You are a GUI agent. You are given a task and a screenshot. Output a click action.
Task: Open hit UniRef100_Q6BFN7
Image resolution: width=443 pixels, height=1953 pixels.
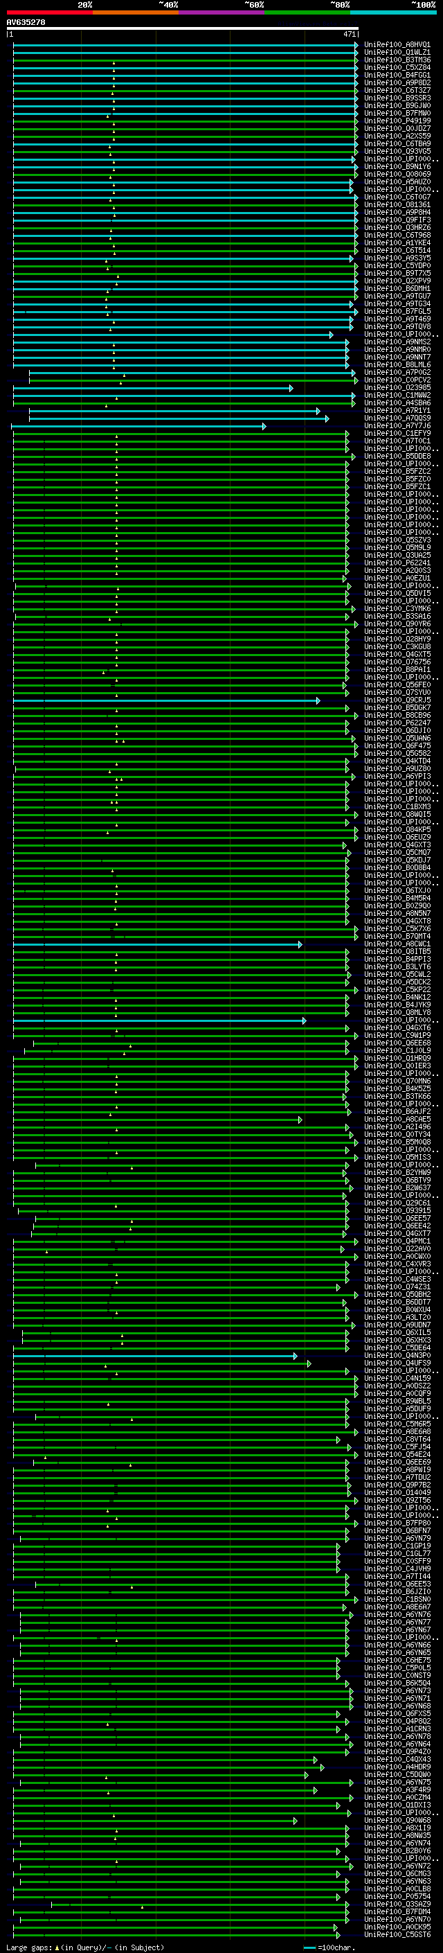pyautogui.click(x=397, y=1530)
